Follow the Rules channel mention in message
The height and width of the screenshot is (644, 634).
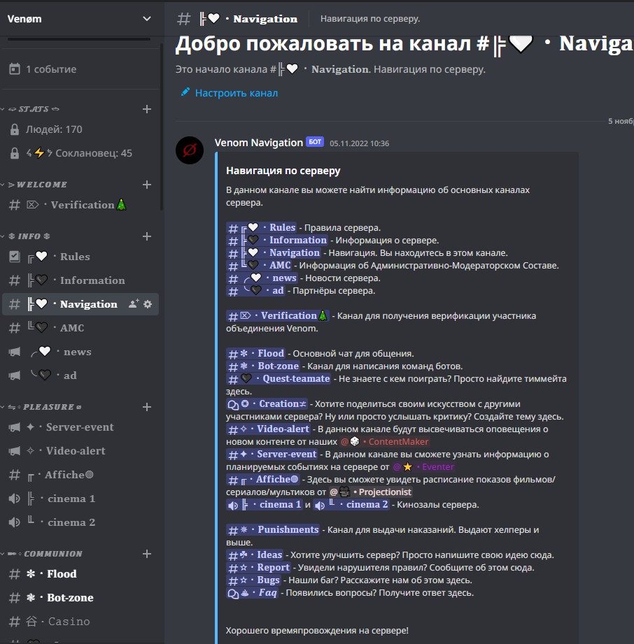[x=261, y=227]
